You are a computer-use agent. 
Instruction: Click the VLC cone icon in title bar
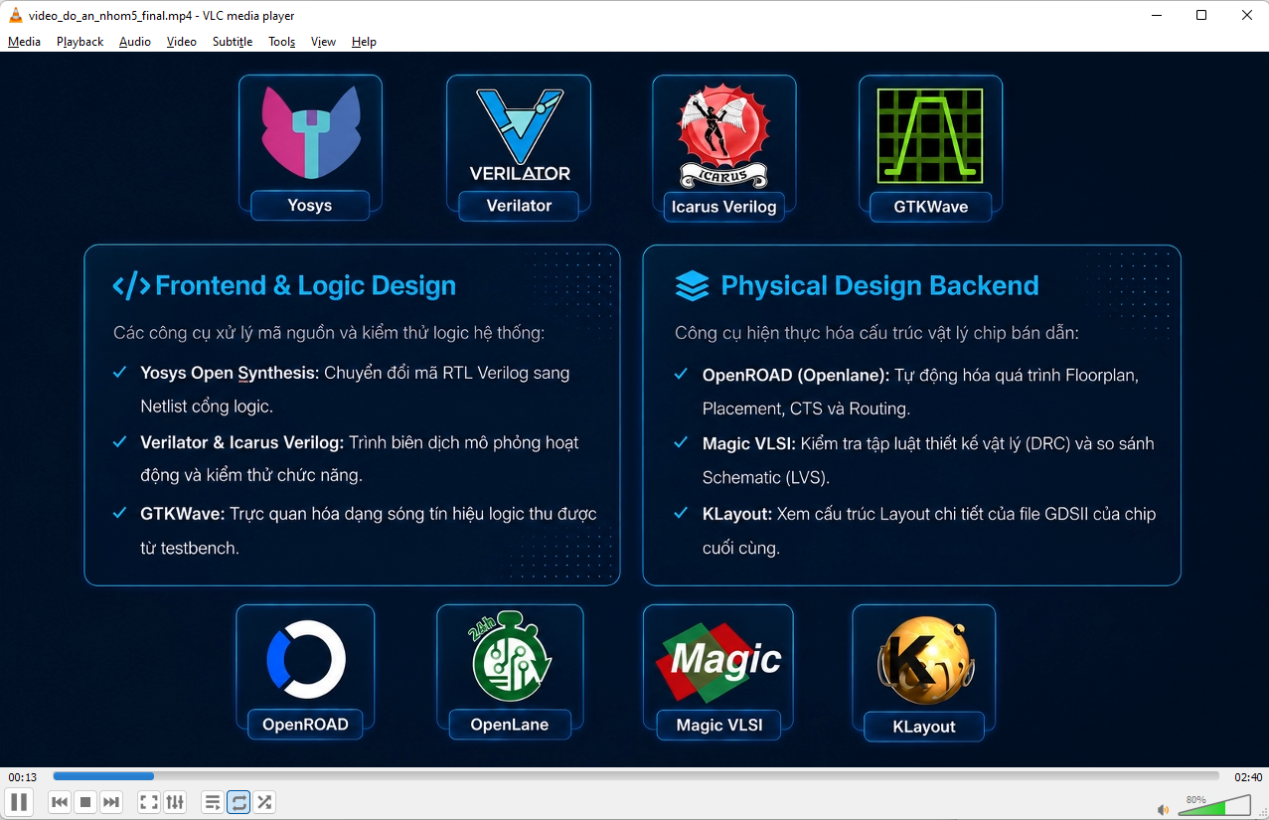tap(15, 15)
